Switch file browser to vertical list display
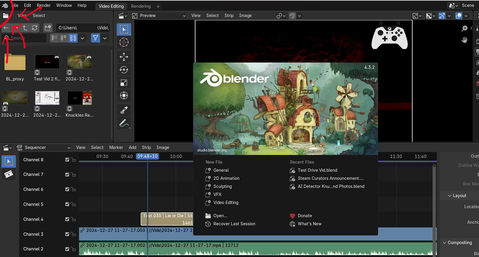This screenshot has width=479, height=257. 54,38
